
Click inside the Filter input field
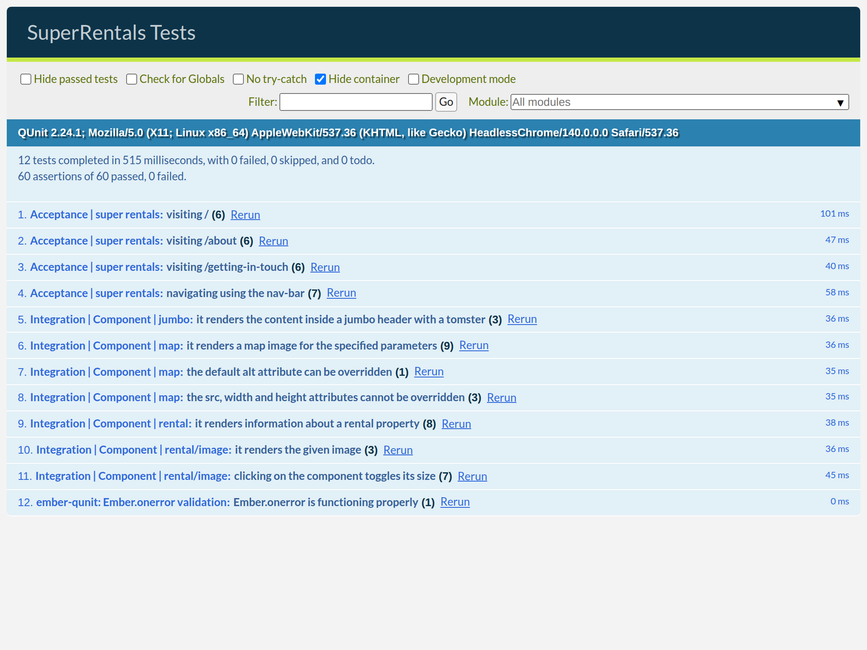356,102
